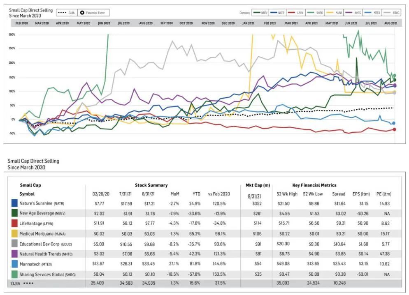Viewport: 409px width, 295px height.
Task: Select the Natural Health Trends (NHTC) name
Action: click(x=46, y=254)
